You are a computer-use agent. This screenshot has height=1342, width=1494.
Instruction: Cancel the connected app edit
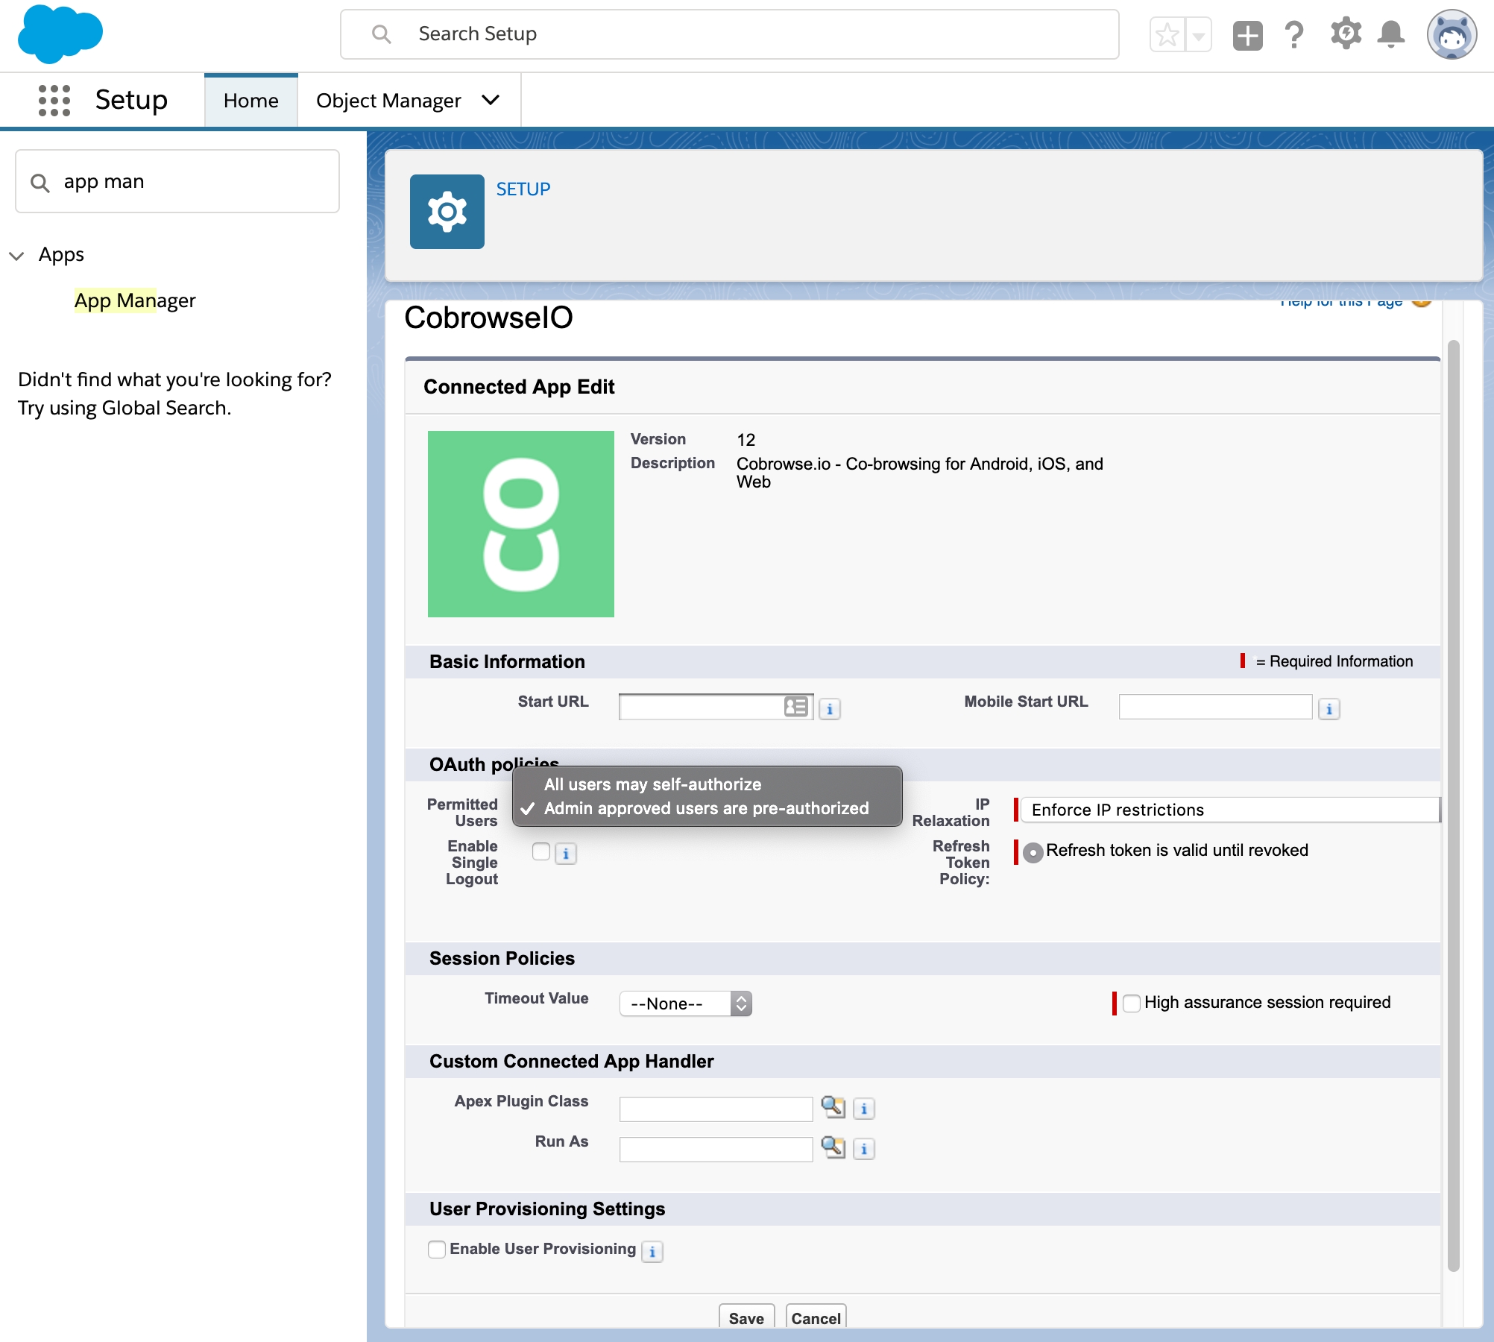816,1317
